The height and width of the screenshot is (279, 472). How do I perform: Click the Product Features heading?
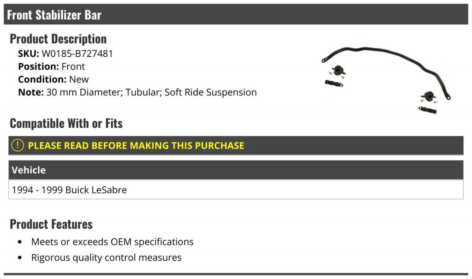tap(51, 224)
